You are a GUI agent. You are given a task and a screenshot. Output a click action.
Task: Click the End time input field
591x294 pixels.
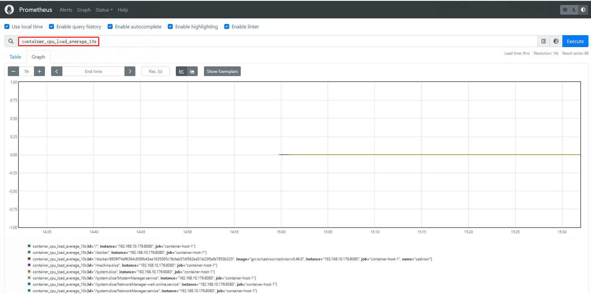(93, 71)
